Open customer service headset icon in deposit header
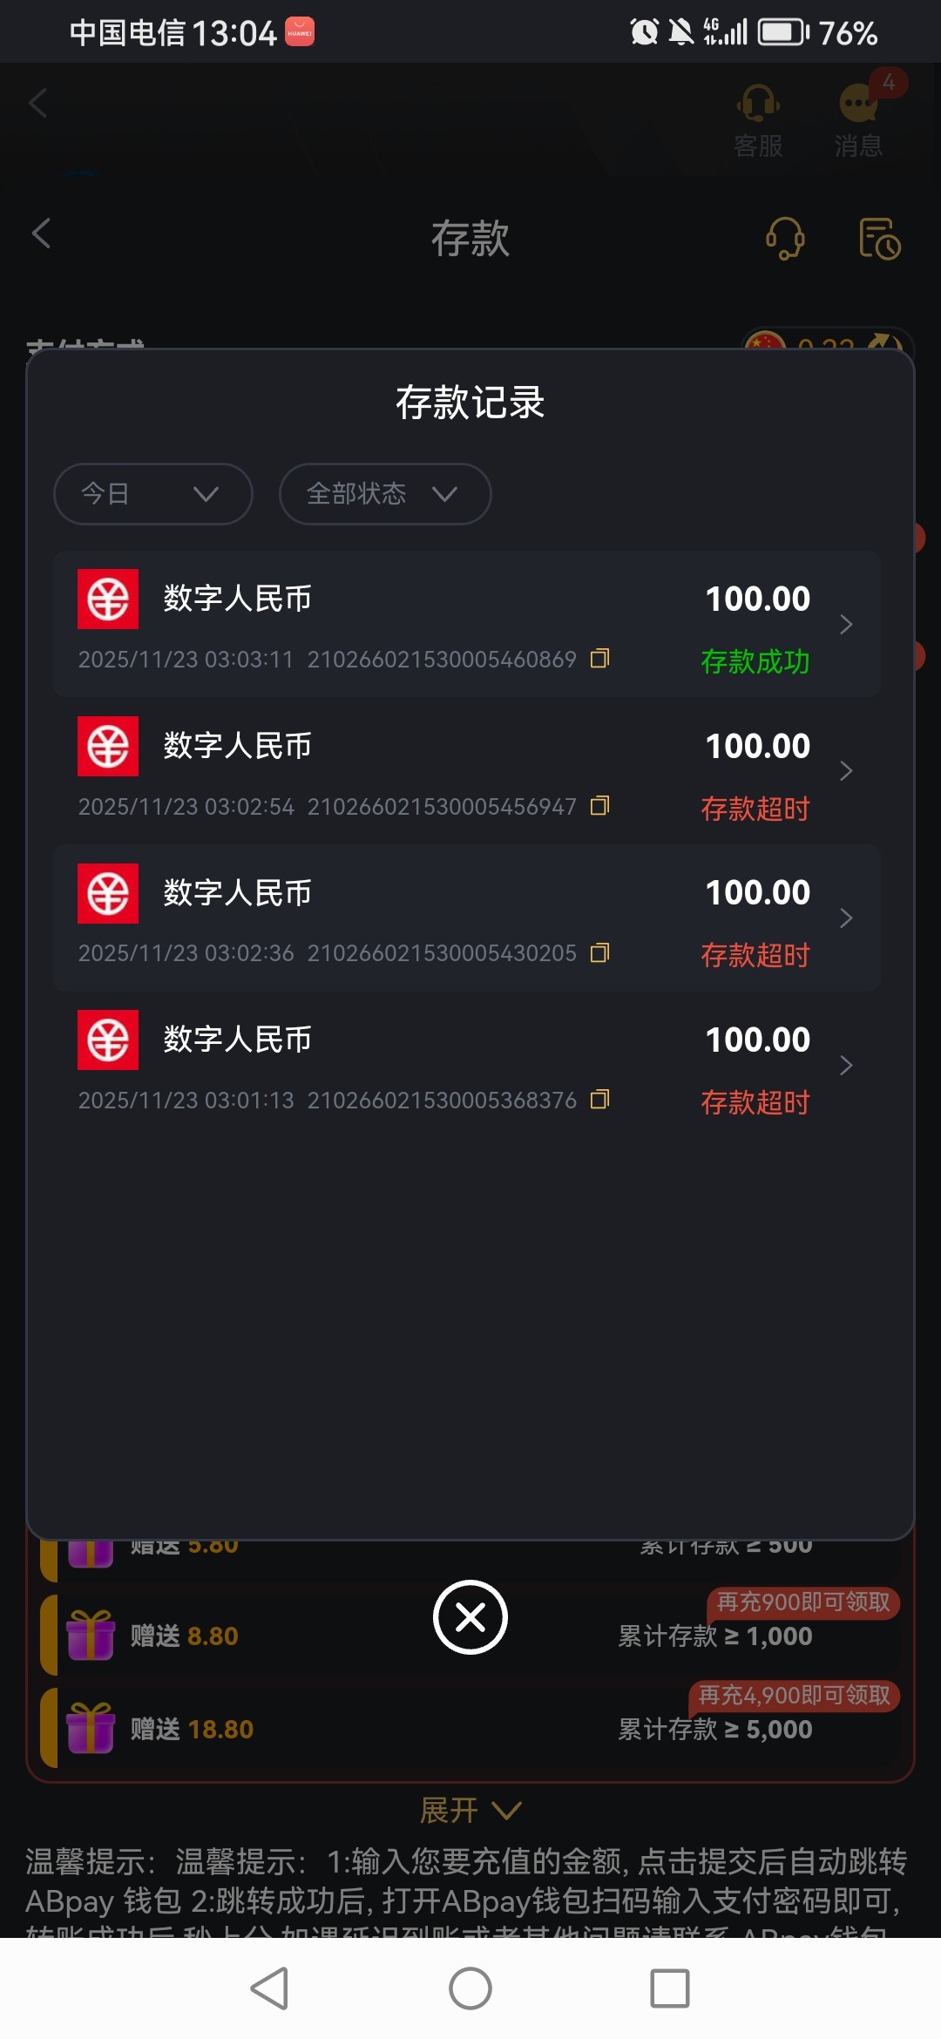 click(785, 238)
